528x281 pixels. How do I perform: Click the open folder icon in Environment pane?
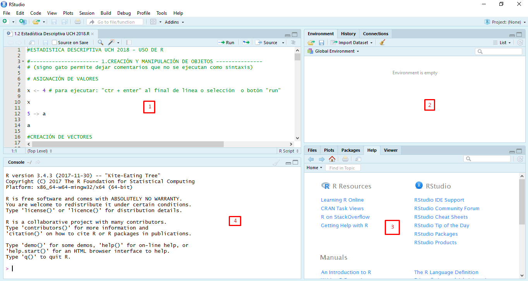311,43
